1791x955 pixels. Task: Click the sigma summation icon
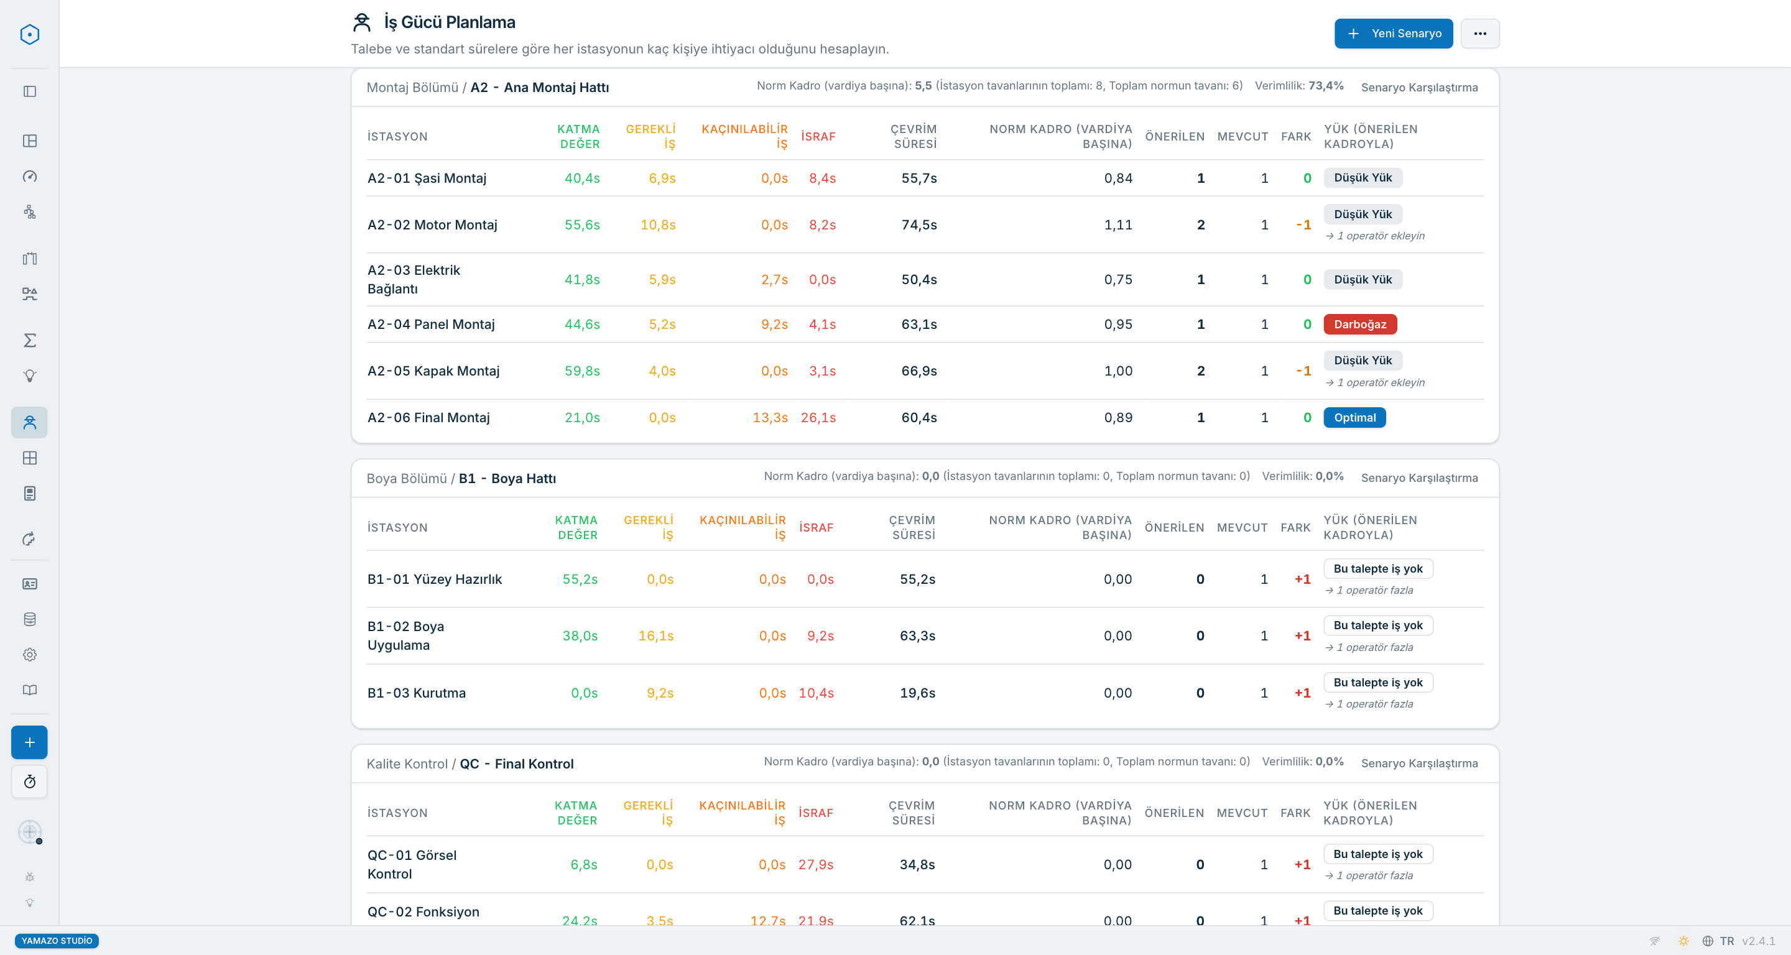[x=29, y=340]
